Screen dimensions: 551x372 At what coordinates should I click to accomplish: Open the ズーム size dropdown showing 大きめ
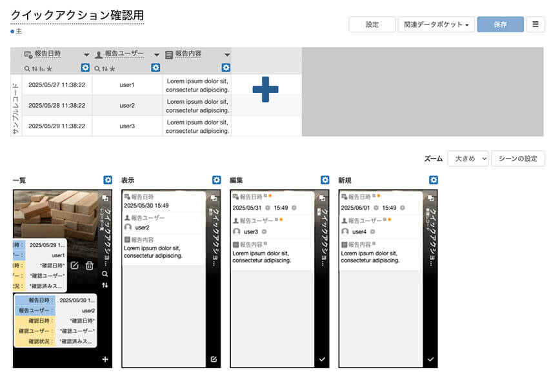tap(468, 159)
